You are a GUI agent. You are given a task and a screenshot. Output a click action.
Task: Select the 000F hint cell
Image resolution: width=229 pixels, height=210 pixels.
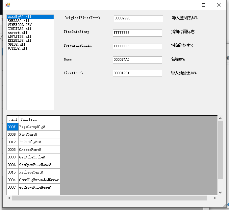(x=13, y=127)
